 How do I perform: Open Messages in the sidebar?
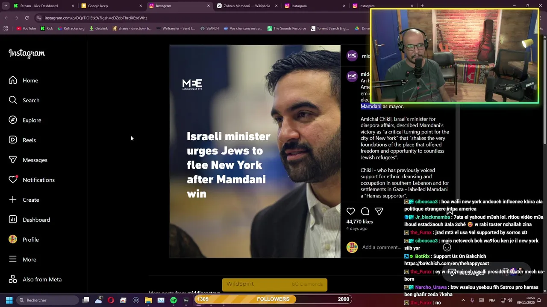(28, 160)
